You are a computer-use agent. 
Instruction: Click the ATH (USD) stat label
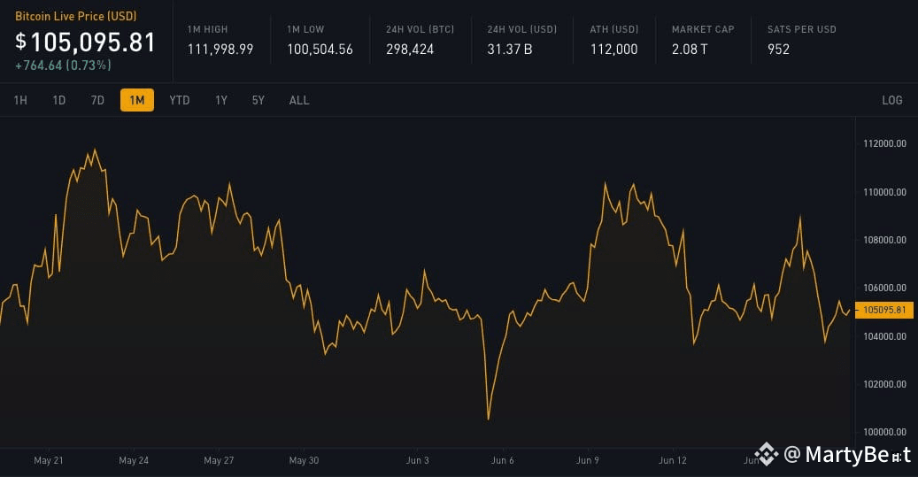(x=614, y=29)
